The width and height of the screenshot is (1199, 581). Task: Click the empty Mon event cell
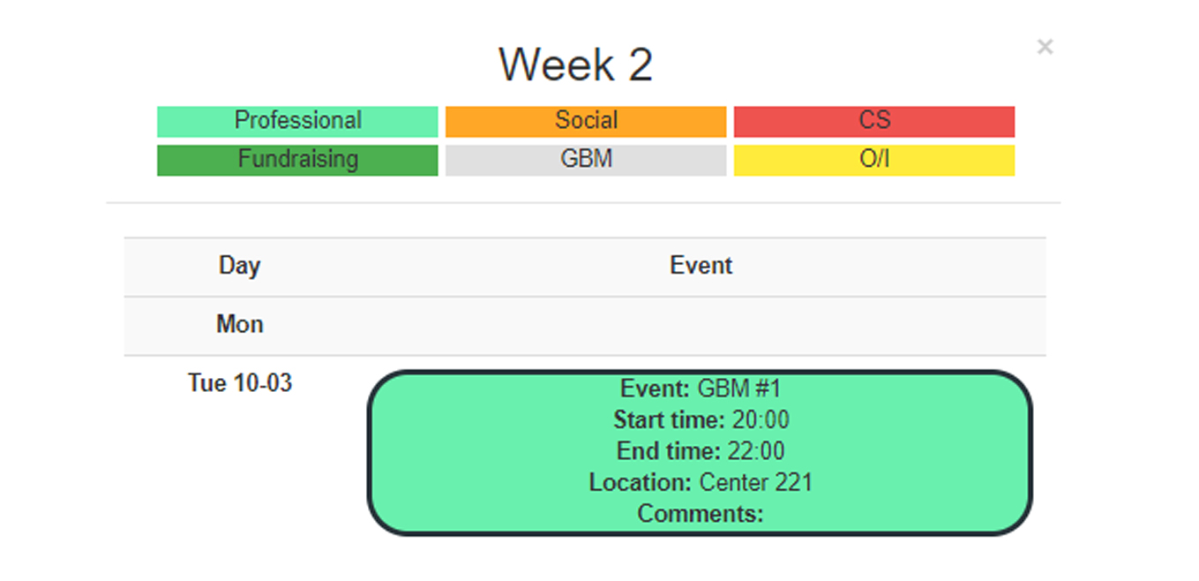pos(701,326)
